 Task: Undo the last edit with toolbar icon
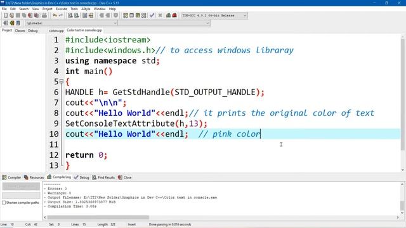click(55, 15)
